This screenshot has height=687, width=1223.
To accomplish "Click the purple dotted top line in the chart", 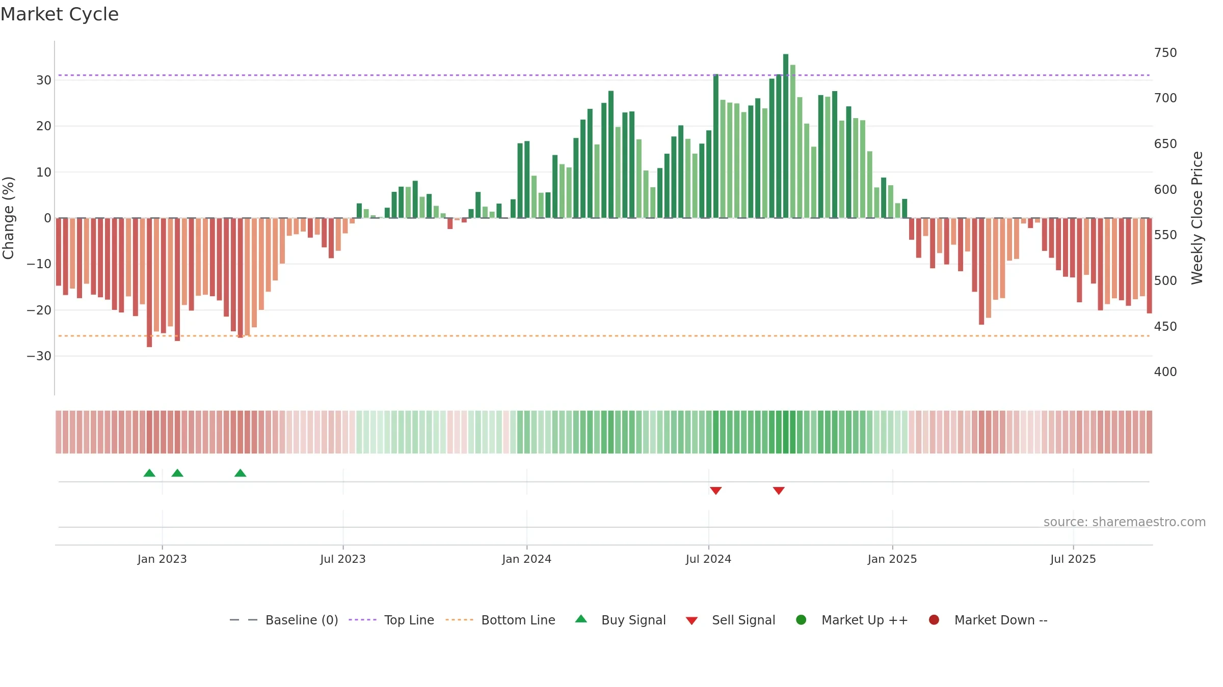I will click(604, 75).
